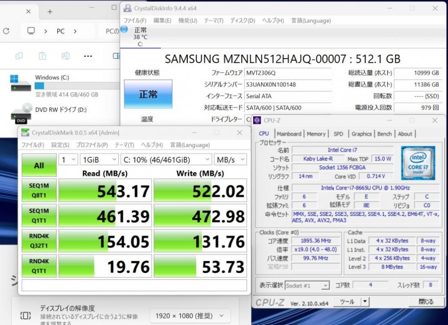This screenshot has width=448, height=325.
Task: Open 編集(E) menu in CrystalDiskInfo
Action: (162, 21)
